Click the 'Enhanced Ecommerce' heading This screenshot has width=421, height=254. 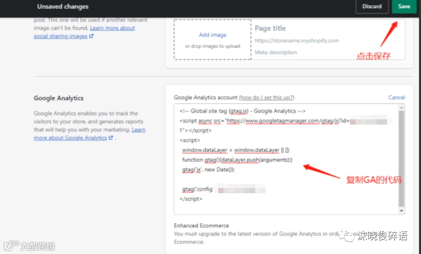point(201,225)
